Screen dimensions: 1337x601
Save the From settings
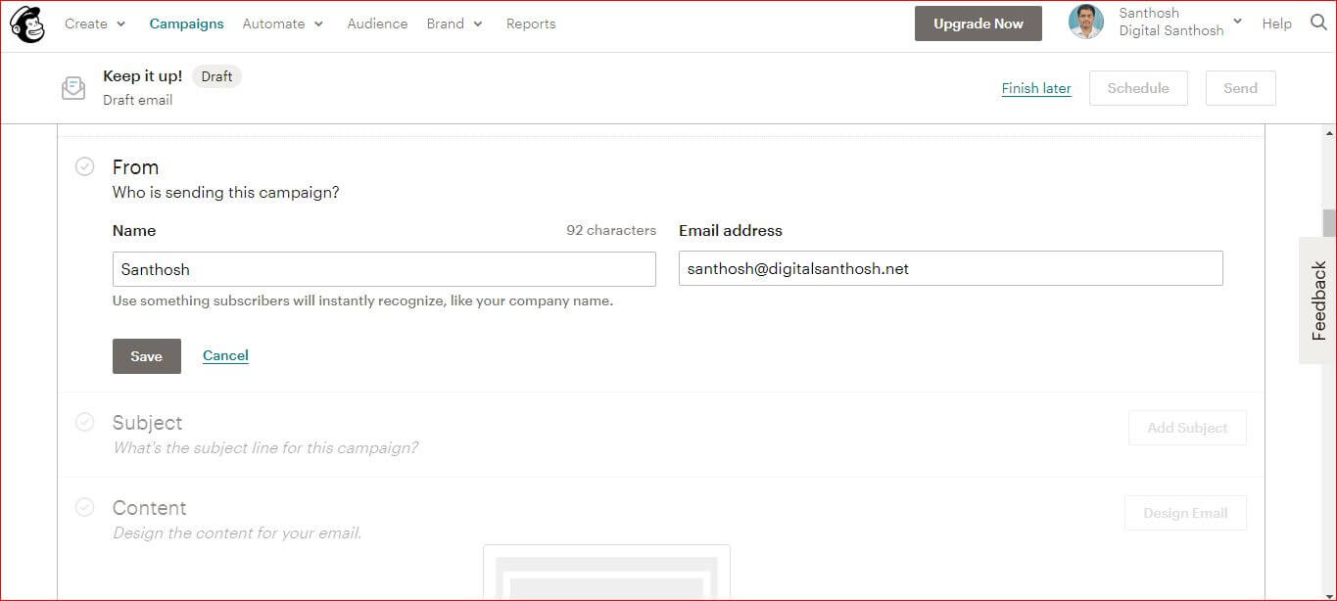pyautogui.click(x=147, y=356)
